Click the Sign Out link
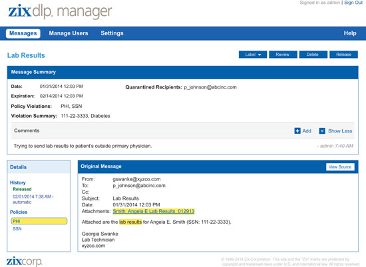This screenshot has width=366, height=267. 353,3
